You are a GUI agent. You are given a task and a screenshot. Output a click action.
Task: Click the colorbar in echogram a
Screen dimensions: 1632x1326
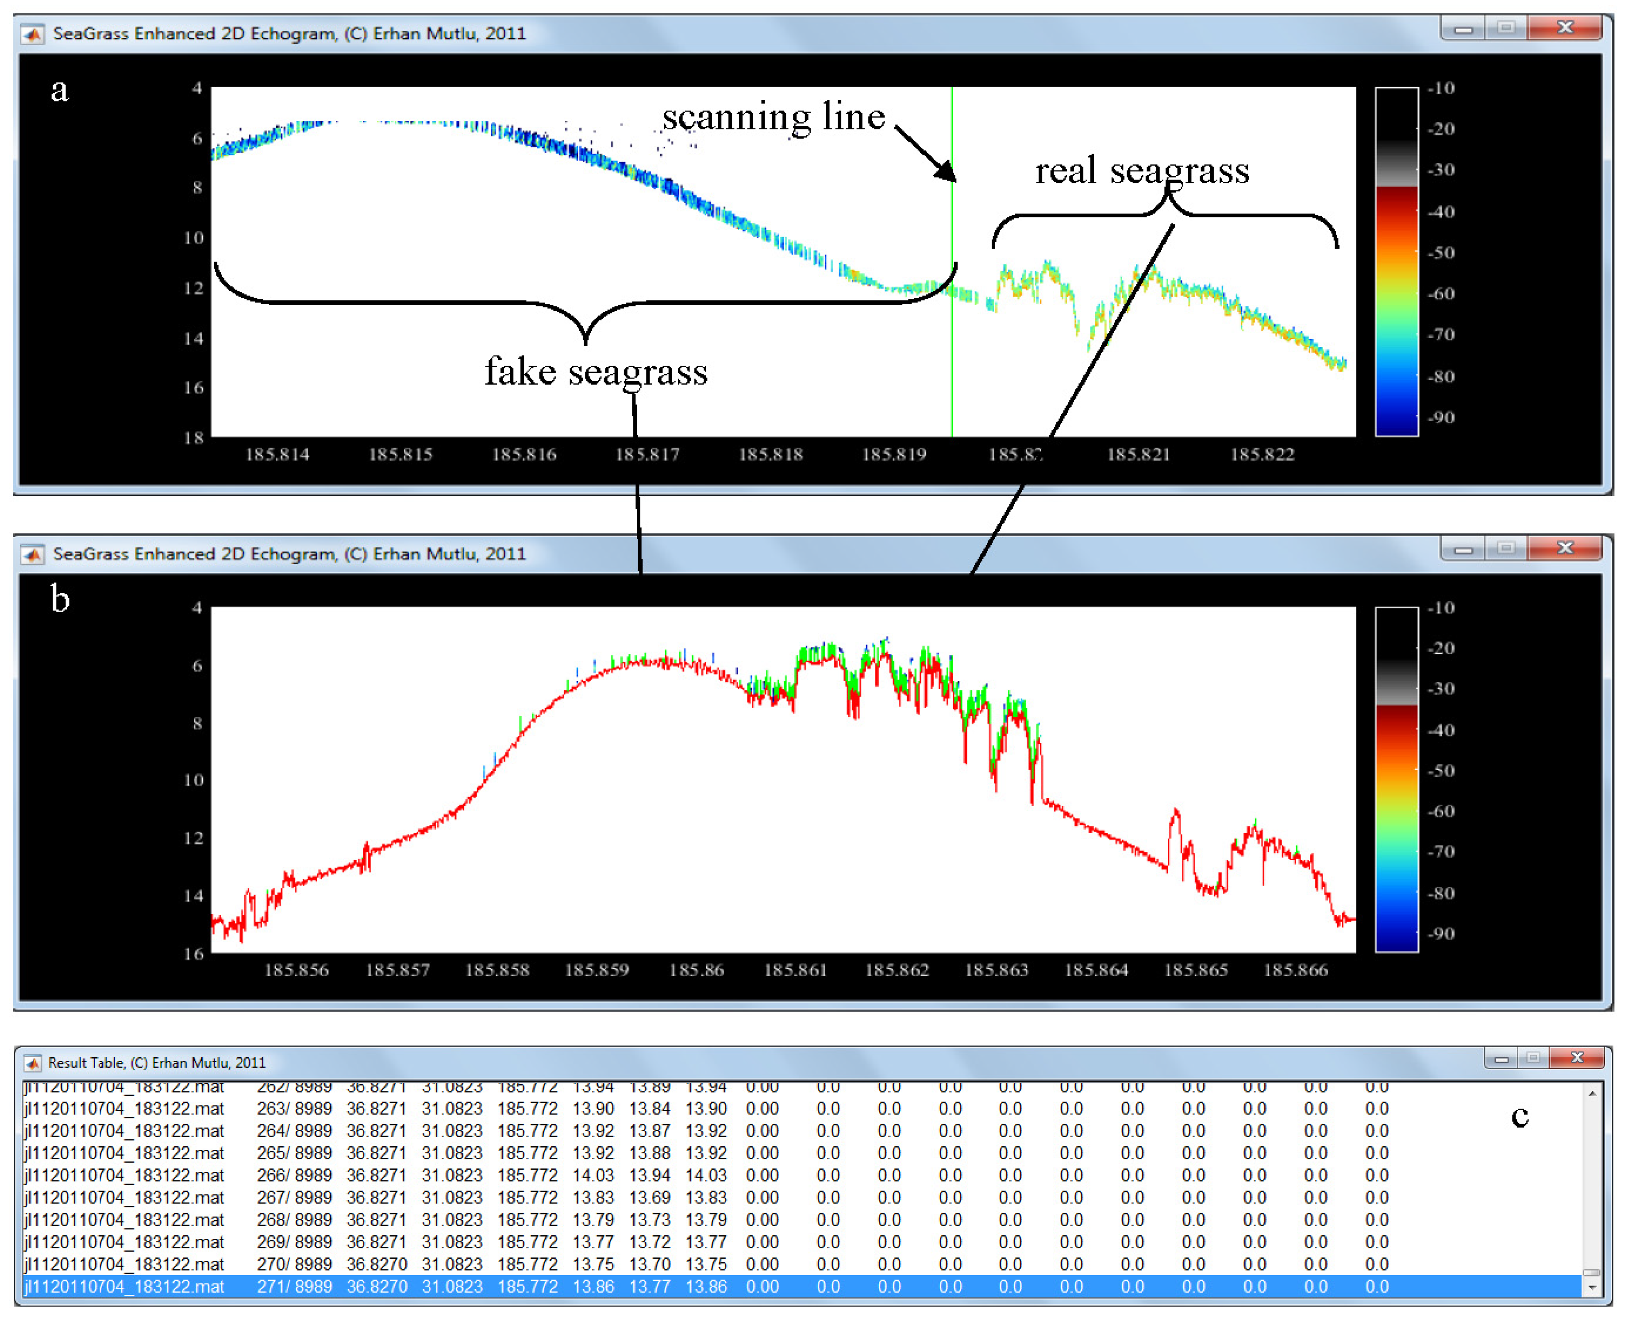pos(1396,261)
